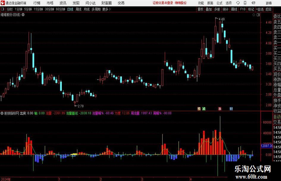Click the 2024年 date axis label
The image size is (281, 181).
click(x=6, y=179)
